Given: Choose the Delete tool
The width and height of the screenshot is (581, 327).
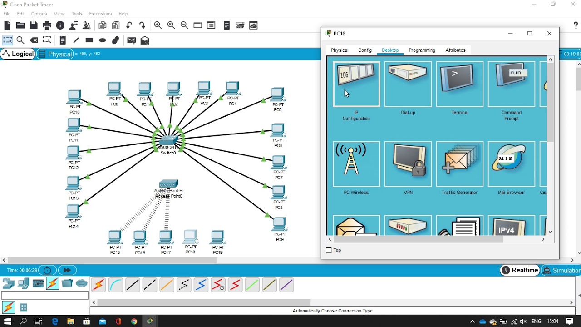Looking at the screenshot, I should [x=34, y=40].
